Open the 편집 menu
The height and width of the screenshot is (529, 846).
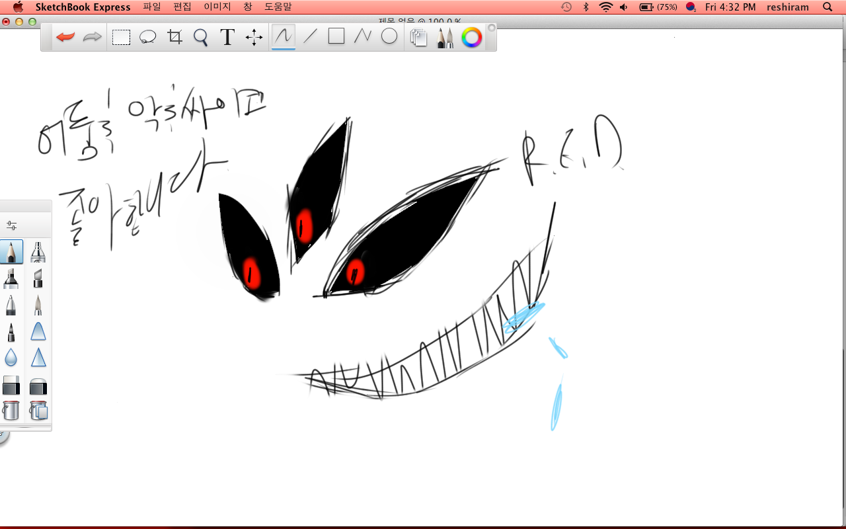pos(182,7)
